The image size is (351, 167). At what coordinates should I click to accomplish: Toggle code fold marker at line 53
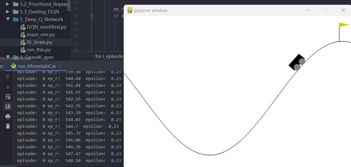click(92, 16)
